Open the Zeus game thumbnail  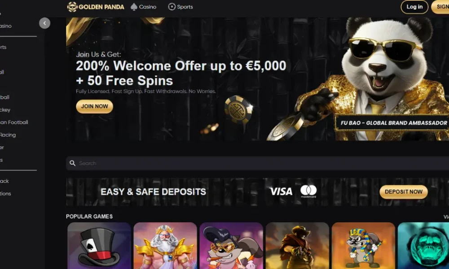coord(165,246)
